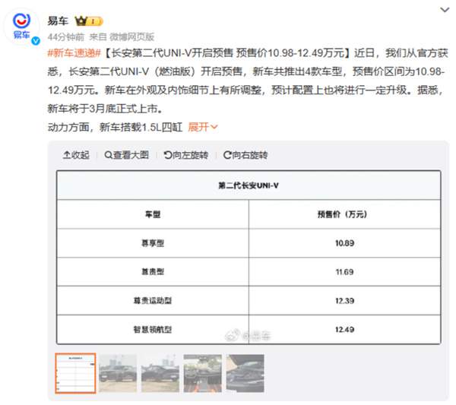Select the 新车将于3月底正式上市 text line
The height and width of the screenshot is (405, 456).
tap(106, 109)
